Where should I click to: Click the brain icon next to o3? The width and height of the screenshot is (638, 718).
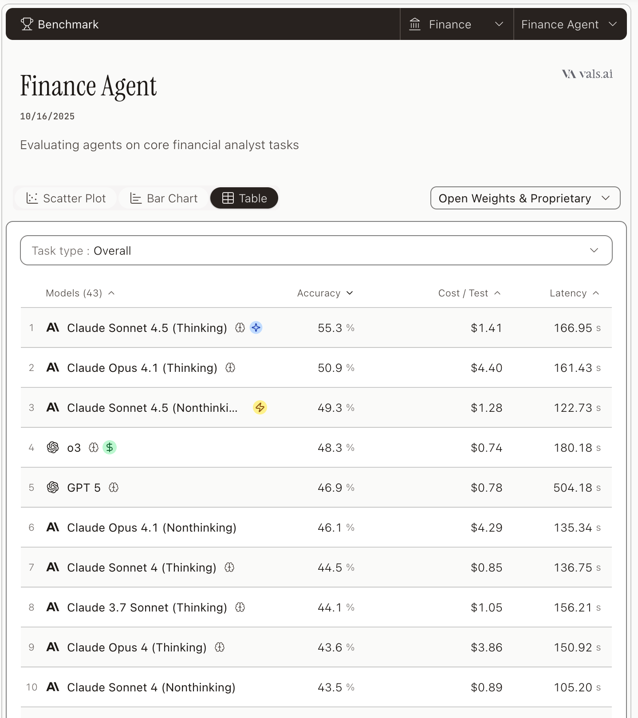94,448
